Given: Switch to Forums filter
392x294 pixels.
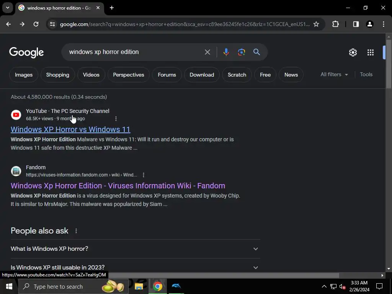Looking at the screenshot, I should pos(167,75).
